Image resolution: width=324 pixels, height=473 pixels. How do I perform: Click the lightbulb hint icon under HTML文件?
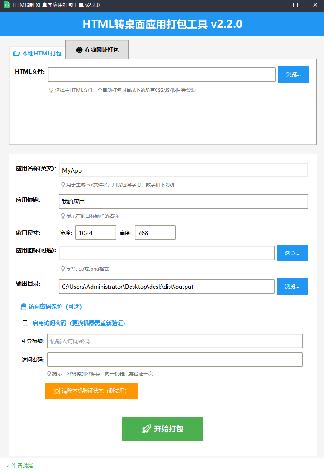51,91
